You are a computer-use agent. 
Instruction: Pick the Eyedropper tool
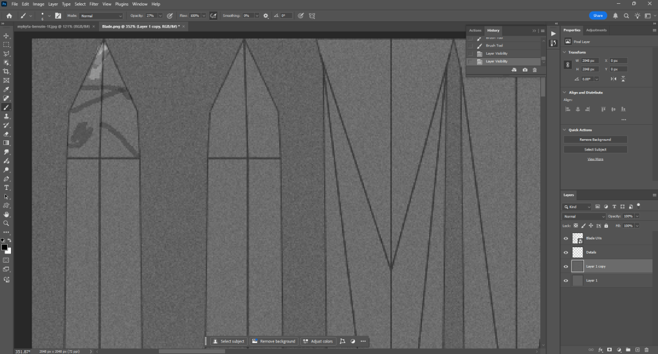pyautogui.click(x=6, y=89)
